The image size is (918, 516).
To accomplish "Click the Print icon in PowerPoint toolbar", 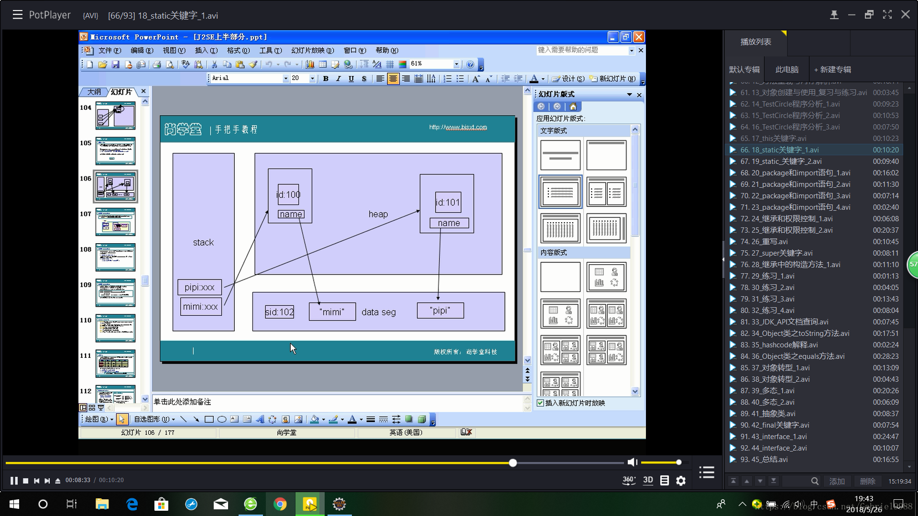I will pos(156,64).
